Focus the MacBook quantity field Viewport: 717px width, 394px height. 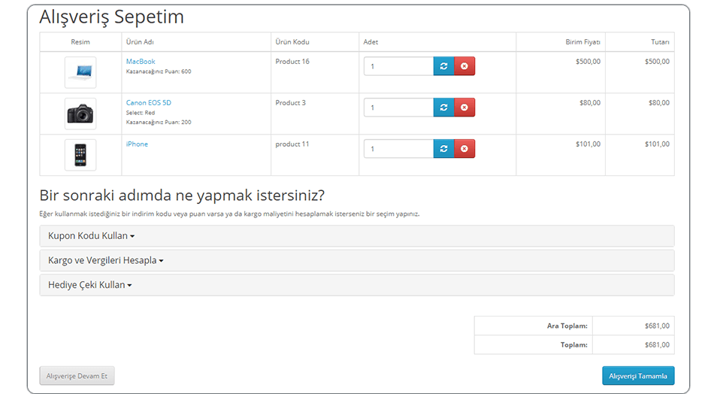click(399, 66)
